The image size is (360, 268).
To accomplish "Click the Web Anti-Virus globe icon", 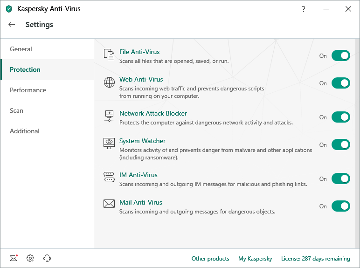I will click(109, 82).
